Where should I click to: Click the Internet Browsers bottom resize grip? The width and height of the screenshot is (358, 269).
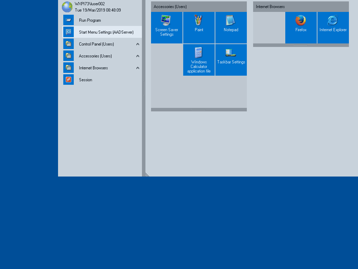coord(301,45)
